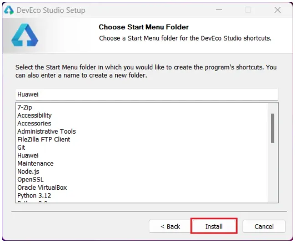295x244 pixels.
Task: Choose Huawei in the folder list
Action: (x=28, y=156)
